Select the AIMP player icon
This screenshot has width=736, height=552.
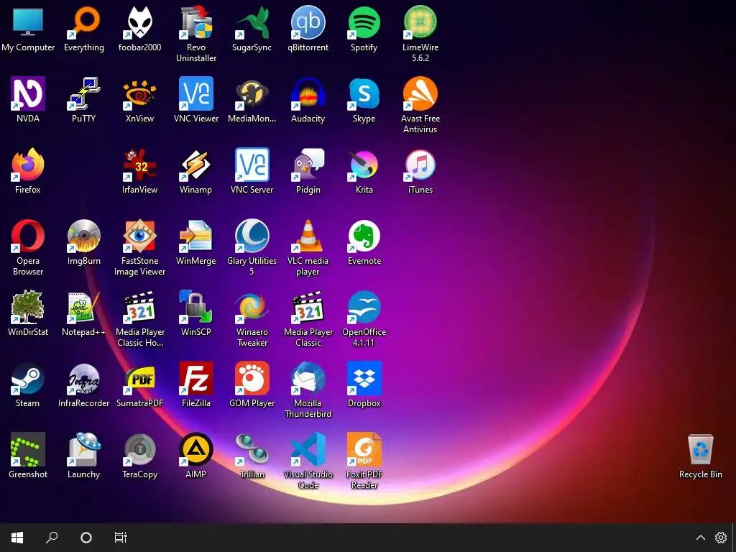click(195, 450)
